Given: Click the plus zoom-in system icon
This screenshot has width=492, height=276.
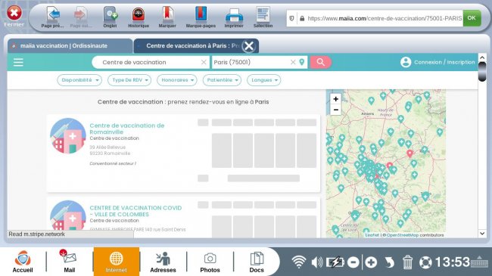Looking at the screenshot, I should pyautogui.click(x=371, y=262).
